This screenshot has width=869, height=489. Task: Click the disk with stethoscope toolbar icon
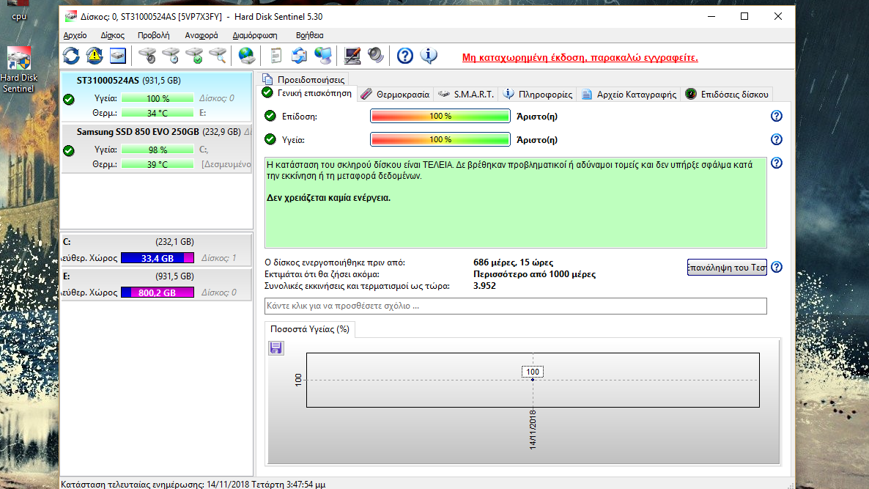coord(147,56)
